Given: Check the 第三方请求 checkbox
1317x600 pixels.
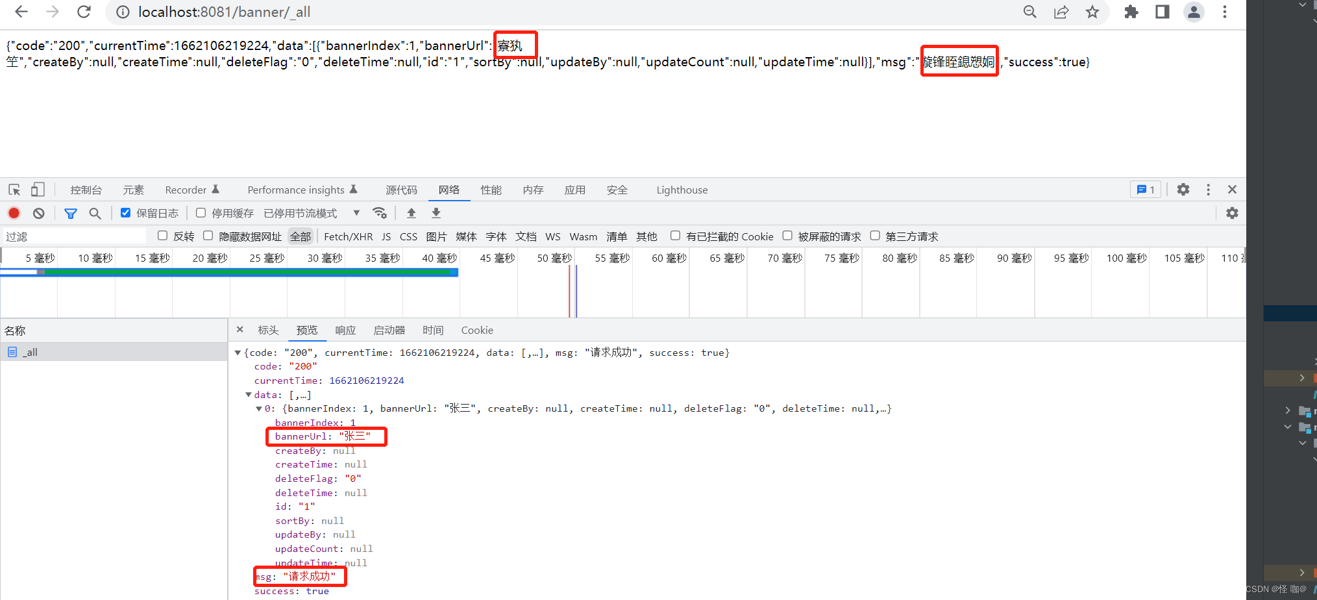Looking at the screenshot, I should (x=875, y=236).
